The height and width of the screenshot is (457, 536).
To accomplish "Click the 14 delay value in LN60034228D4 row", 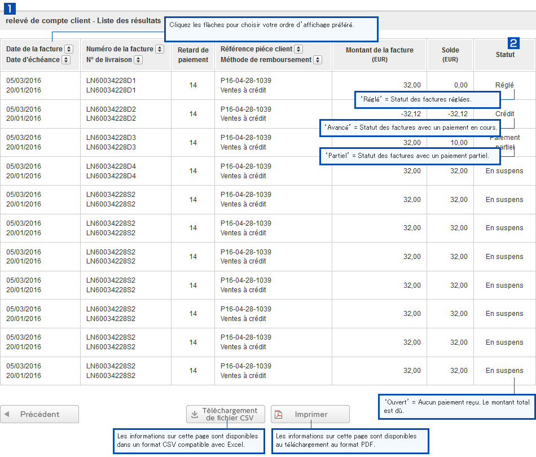I will pyautogui.click(x=193, y=171).
